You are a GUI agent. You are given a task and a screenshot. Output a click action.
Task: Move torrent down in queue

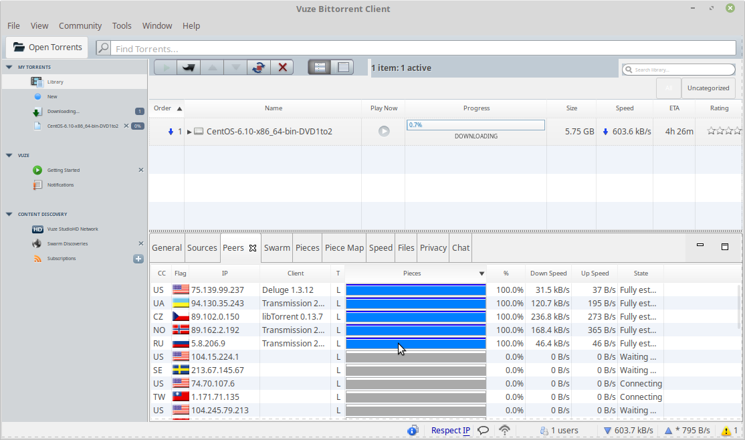(235, 68)
